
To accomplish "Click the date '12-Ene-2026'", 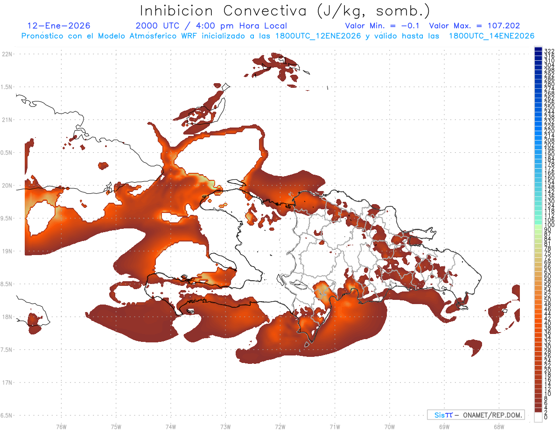I will (x=59, y=26).
